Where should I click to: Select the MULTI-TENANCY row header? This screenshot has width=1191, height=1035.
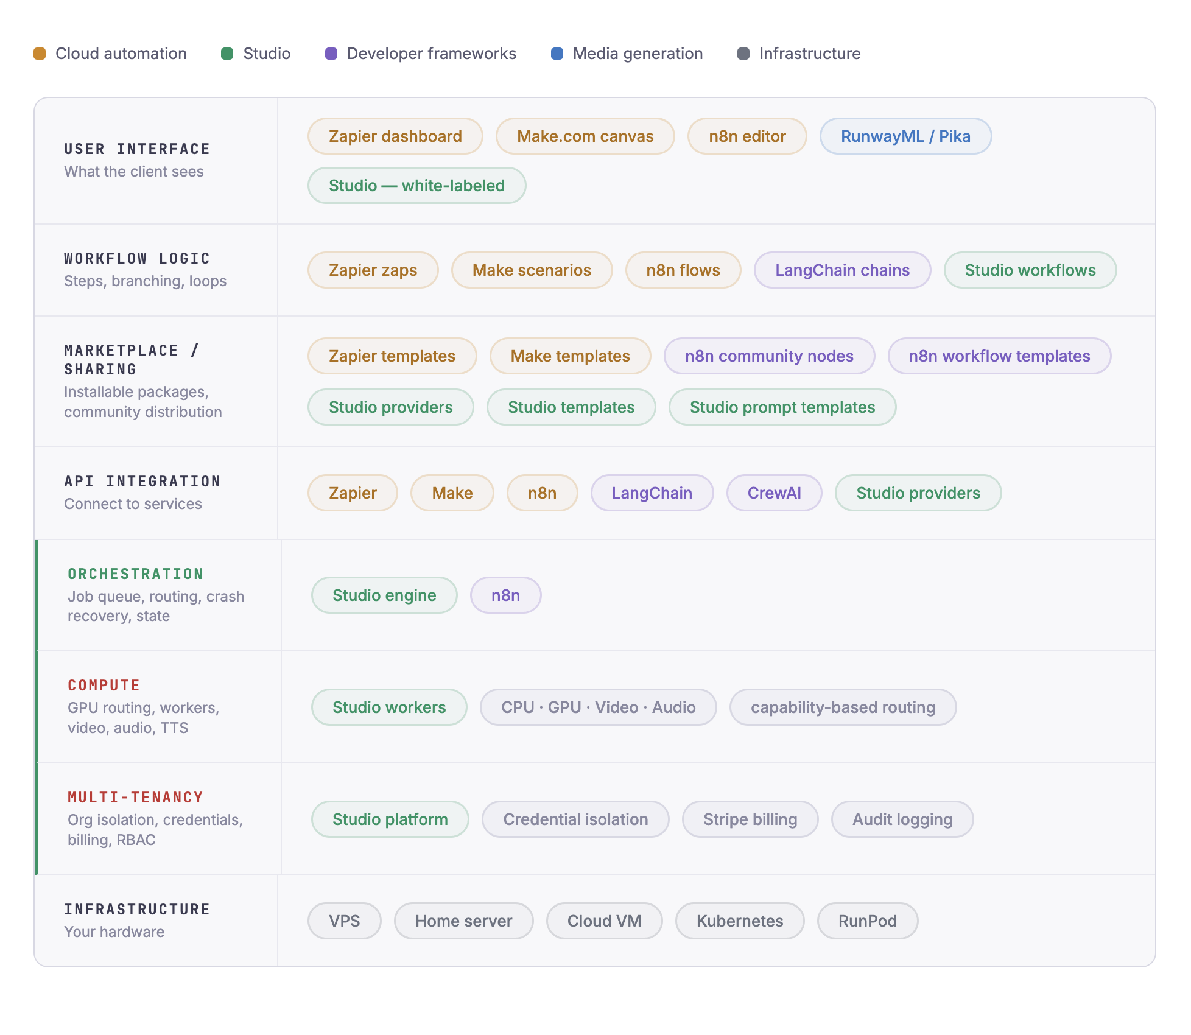tap(136, 796)
